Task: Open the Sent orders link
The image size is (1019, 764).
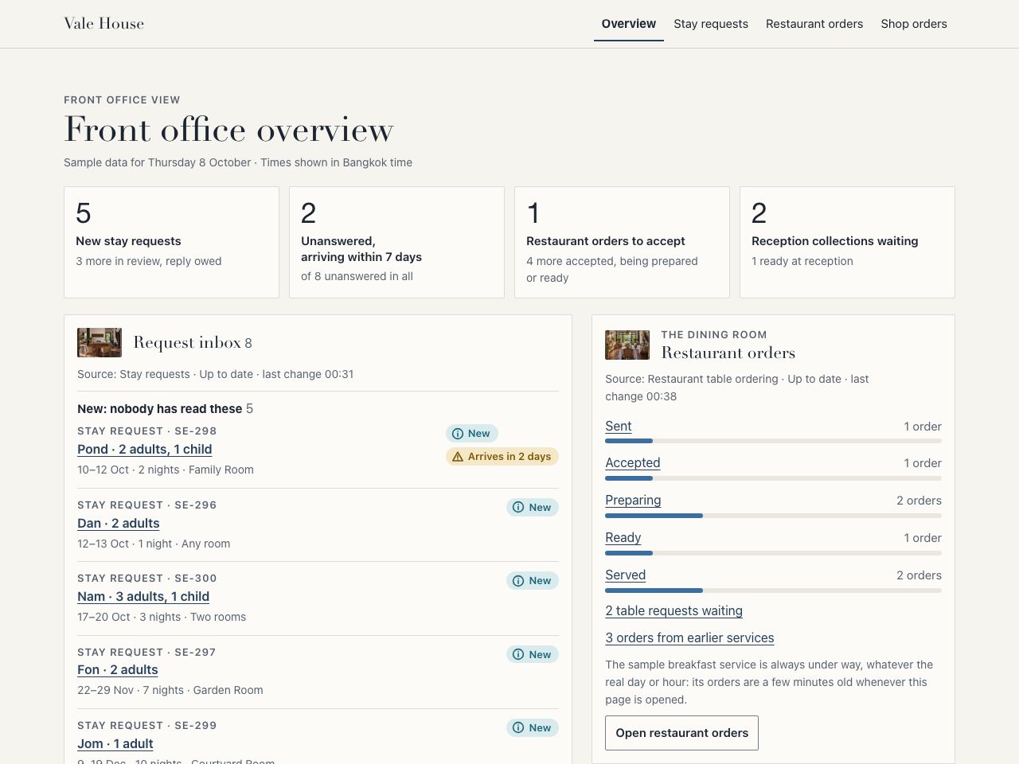Action: tap(619, 427)
